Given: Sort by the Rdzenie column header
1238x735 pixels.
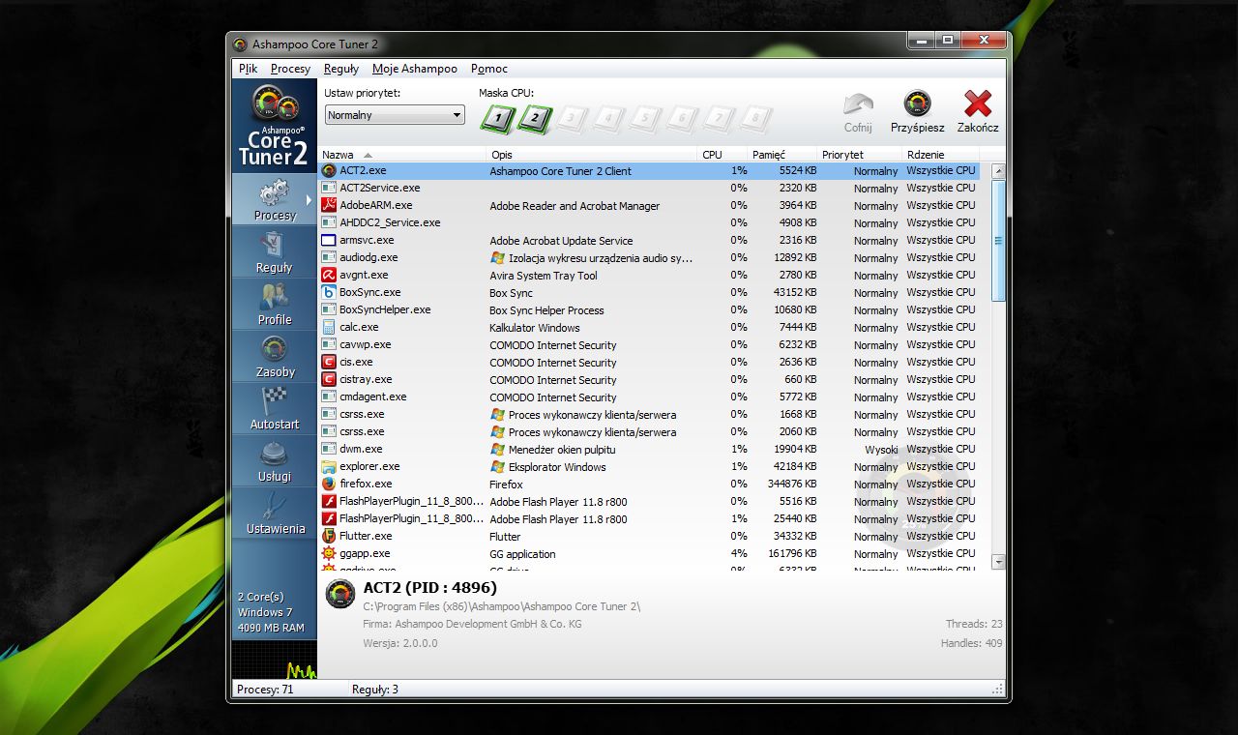Looking at the screenshot, I should point(941,155).
